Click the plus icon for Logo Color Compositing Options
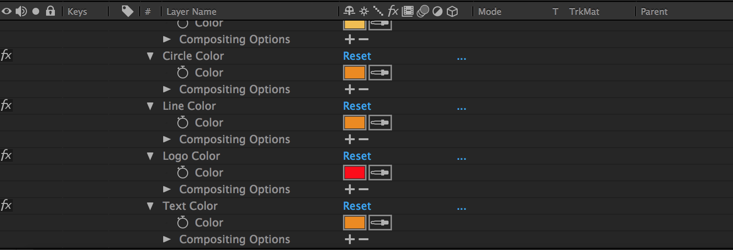 click(349, 189)
